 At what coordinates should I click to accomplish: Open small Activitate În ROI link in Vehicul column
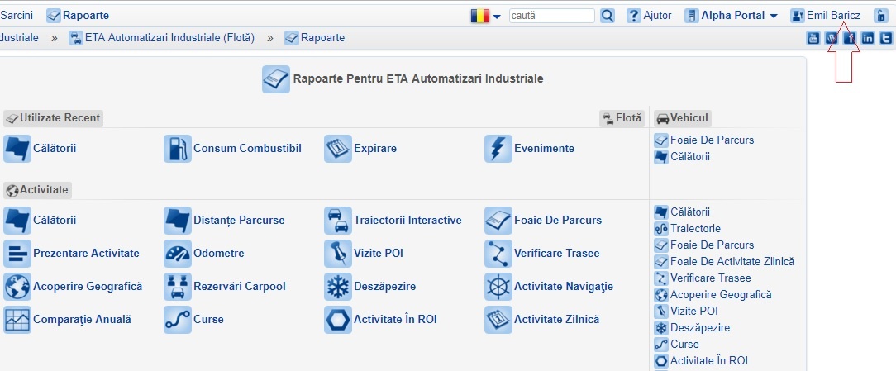701,361
